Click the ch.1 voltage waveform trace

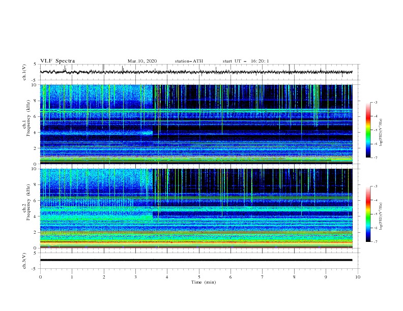[196, 72]
